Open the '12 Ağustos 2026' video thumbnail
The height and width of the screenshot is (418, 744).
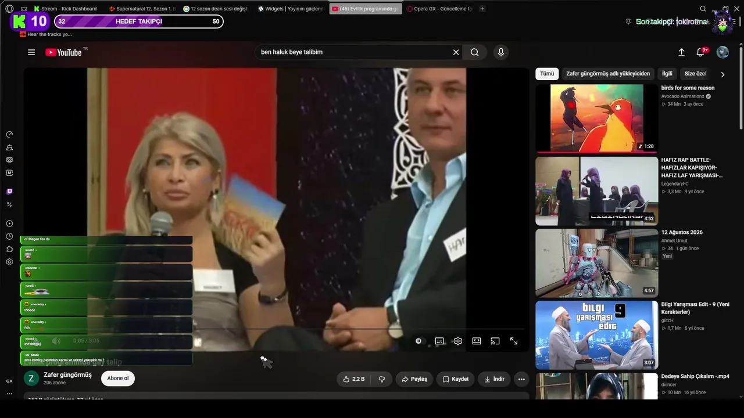tap(597, 262)
